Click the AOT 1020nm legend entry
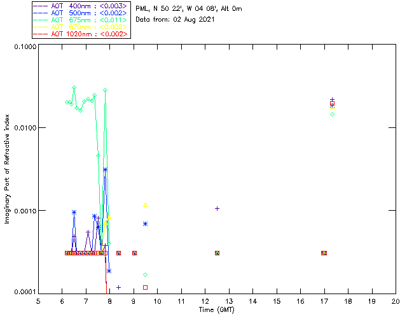407x326 pixels. (81, 34)
